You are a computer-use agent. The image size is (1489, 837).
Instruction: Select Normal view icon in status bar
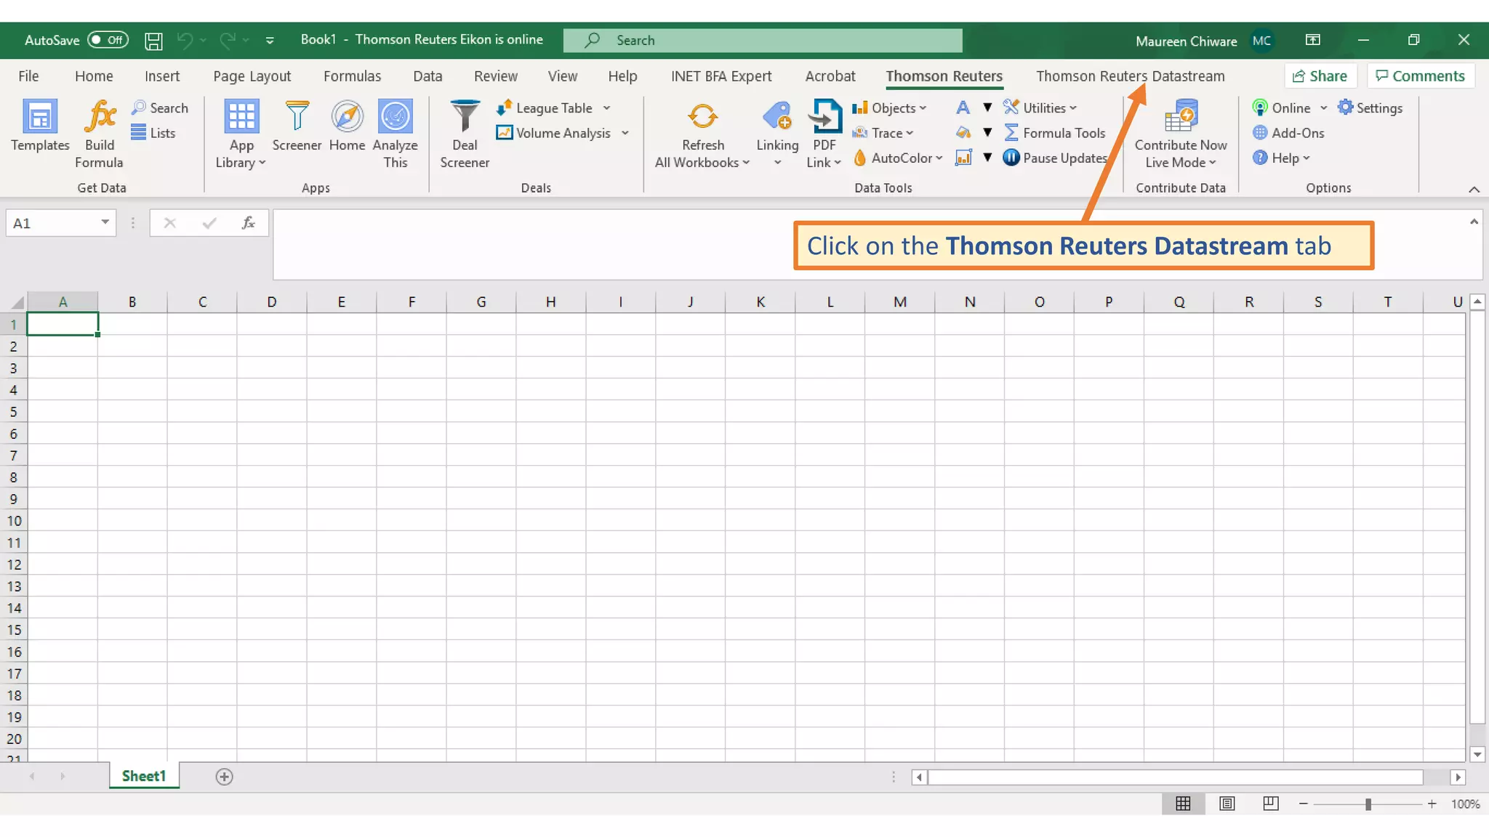coord(1184,804)
